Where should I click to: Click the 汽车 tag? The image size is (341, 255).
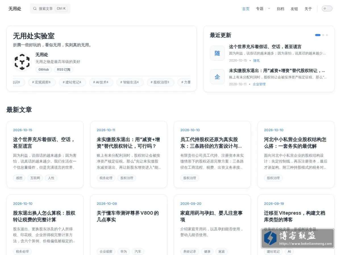[138, 251]
